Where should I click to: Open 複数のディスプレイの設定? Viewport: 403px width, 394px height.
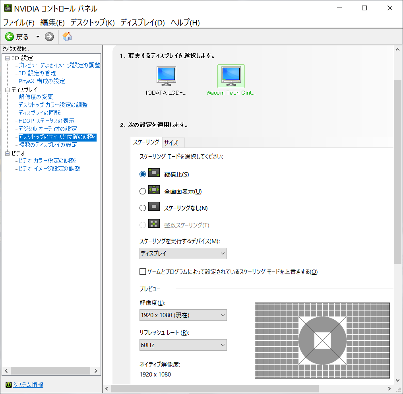(48, 145)
